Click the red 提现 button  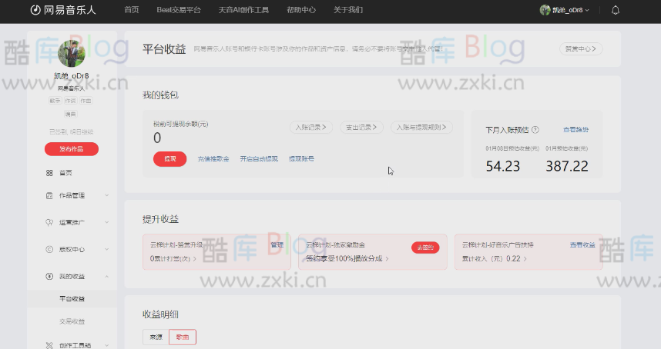(x=170, y=159)
